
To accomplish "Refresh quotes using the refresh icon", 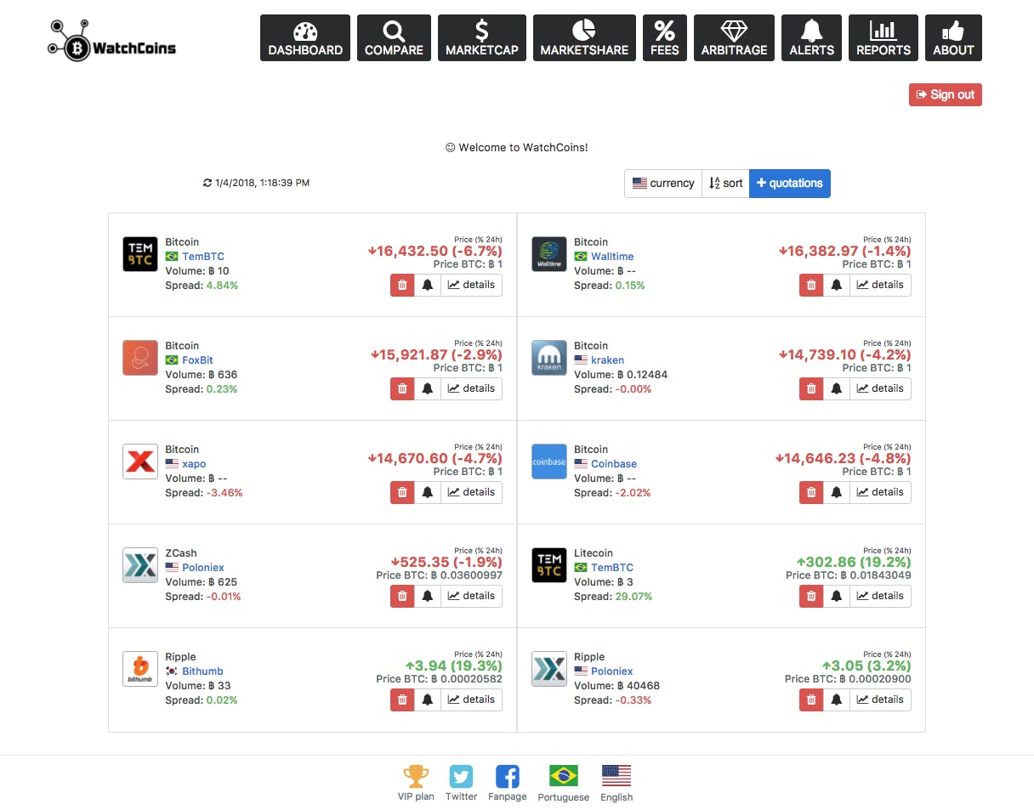I will (207, 183).
